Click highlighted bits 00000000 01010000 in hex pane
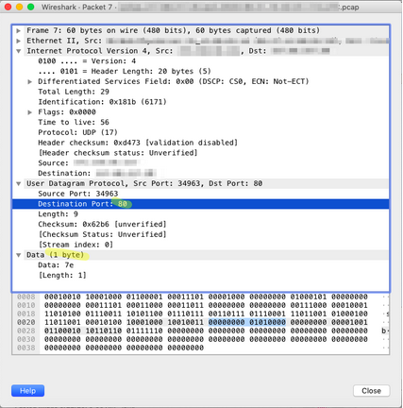Screen dimensions: 403x408 click(x=247, y=322)
